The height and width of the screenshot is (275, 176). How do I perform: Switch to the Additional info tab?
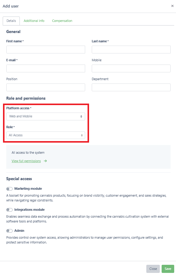[x=34, y=21]
